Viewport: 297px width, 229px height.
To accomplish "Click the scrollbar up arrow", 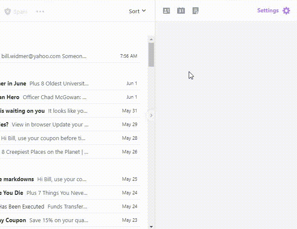I will click(x=151, y=39).
